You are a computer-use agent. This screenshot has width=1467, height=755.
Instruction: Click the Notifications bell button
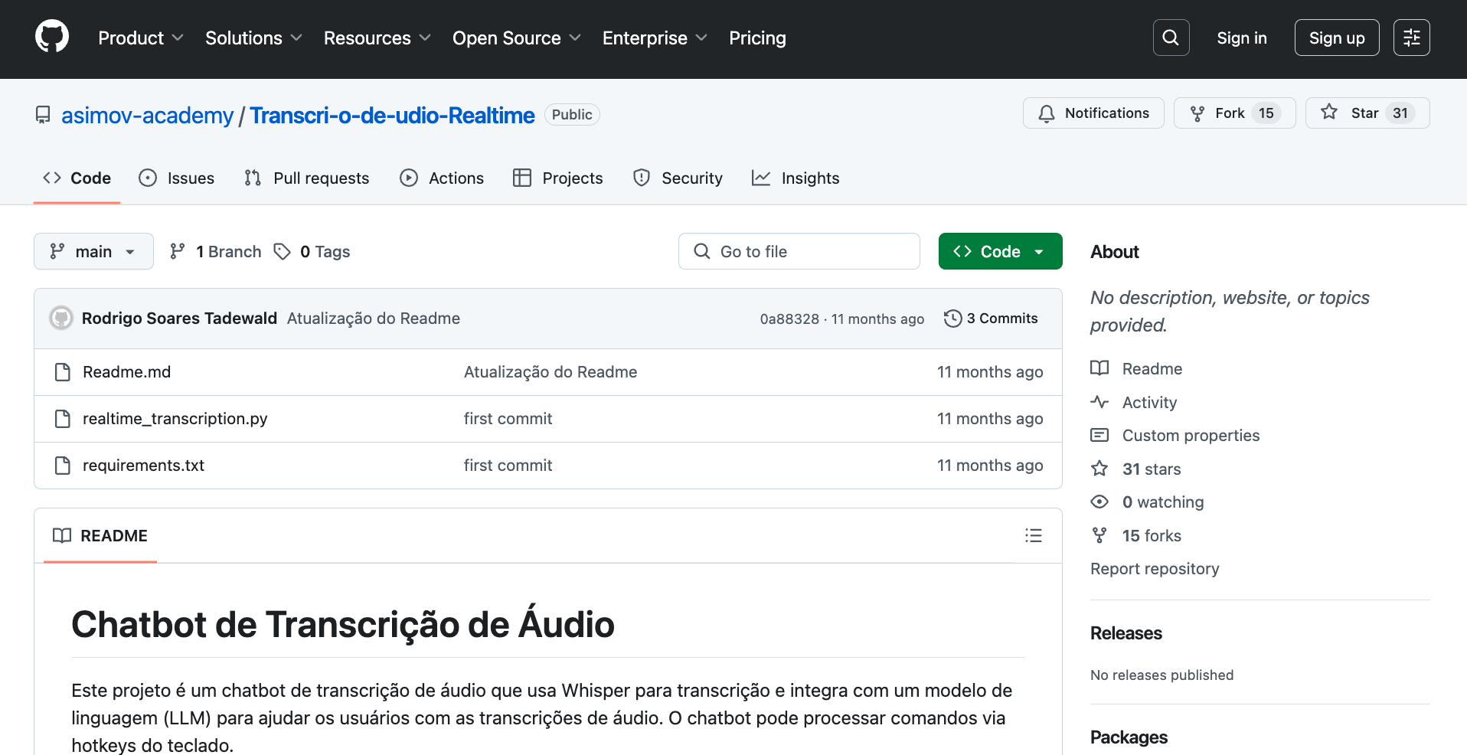click(x=1093, y=113)
